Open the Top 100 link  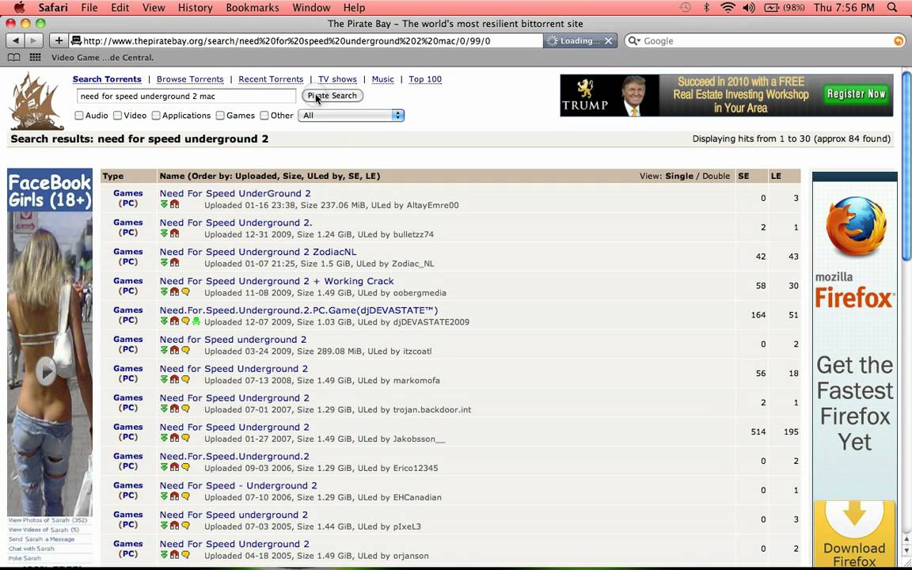point(425,79)
